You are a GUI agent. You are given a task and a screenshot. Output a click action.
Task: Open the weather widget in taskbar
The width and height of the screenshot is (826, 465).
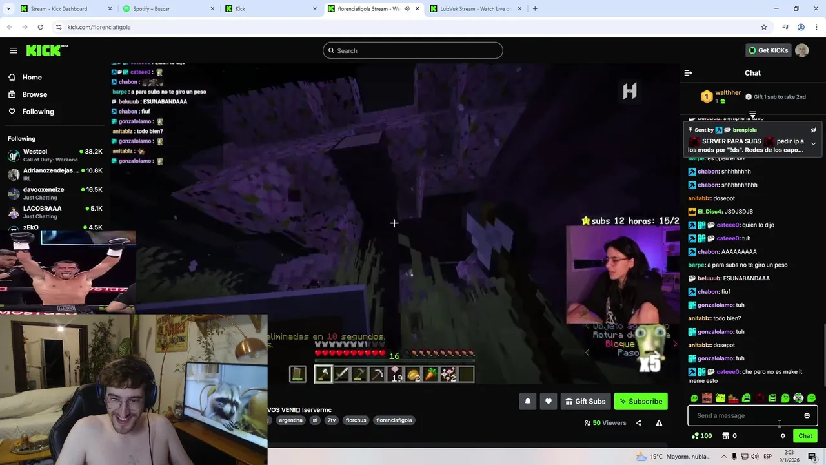(674, 457)
